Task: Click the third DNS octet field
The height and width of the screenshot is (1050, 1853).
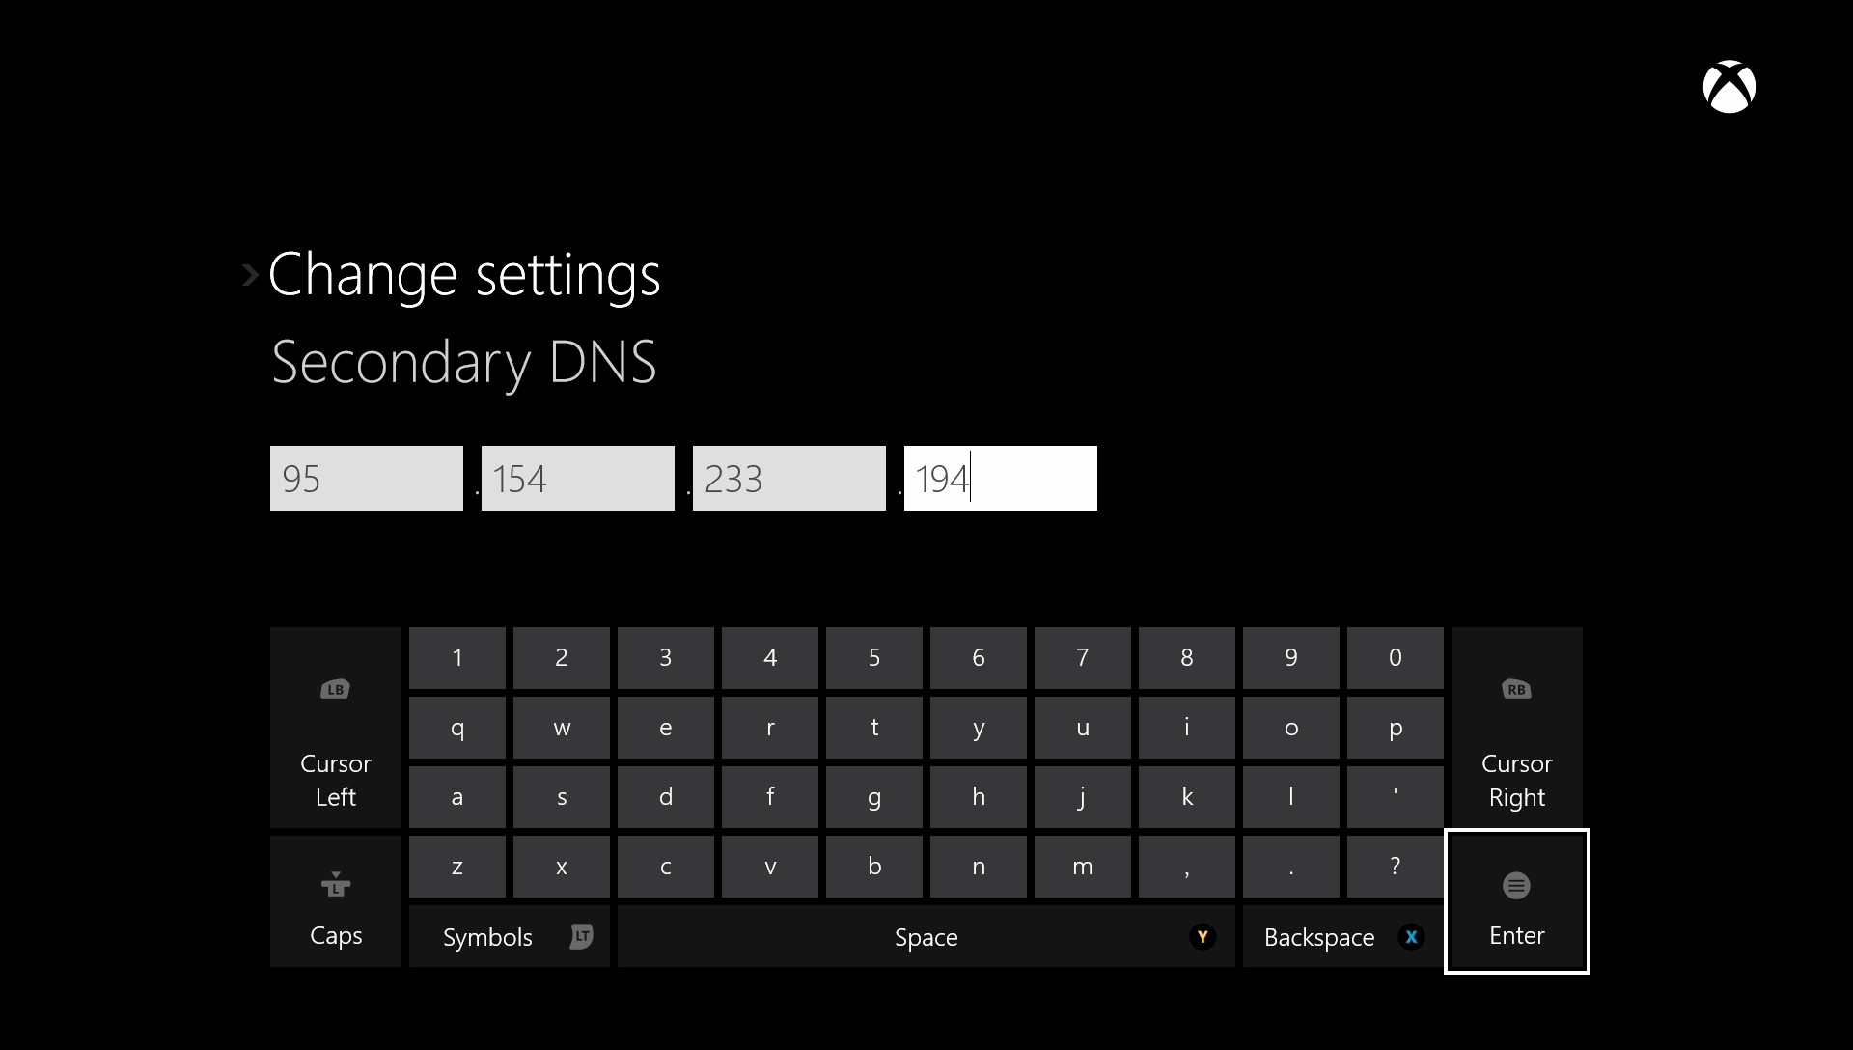Action: click(x=789, y=478)
